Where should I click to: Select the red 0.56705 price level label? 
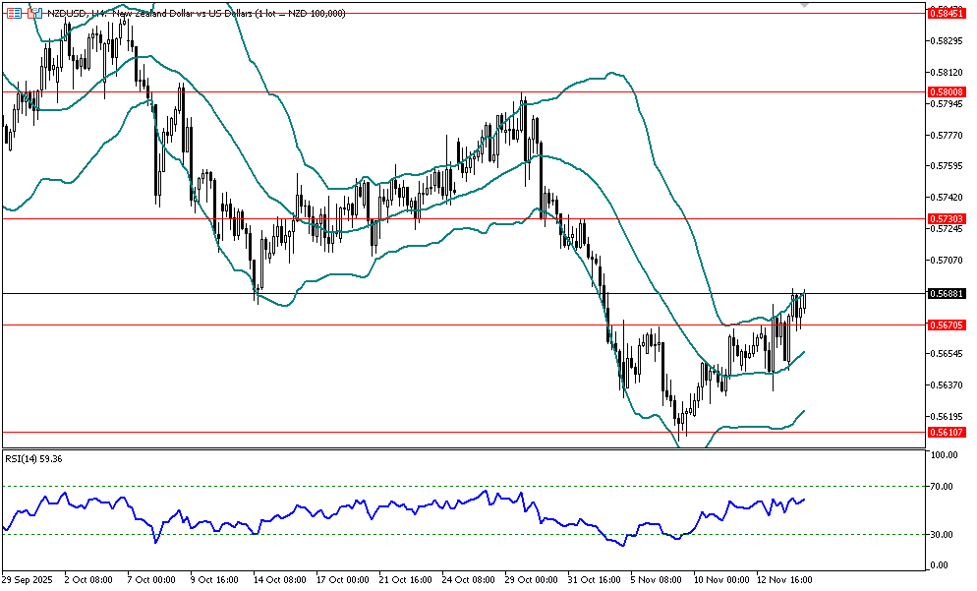coord(946,325)
